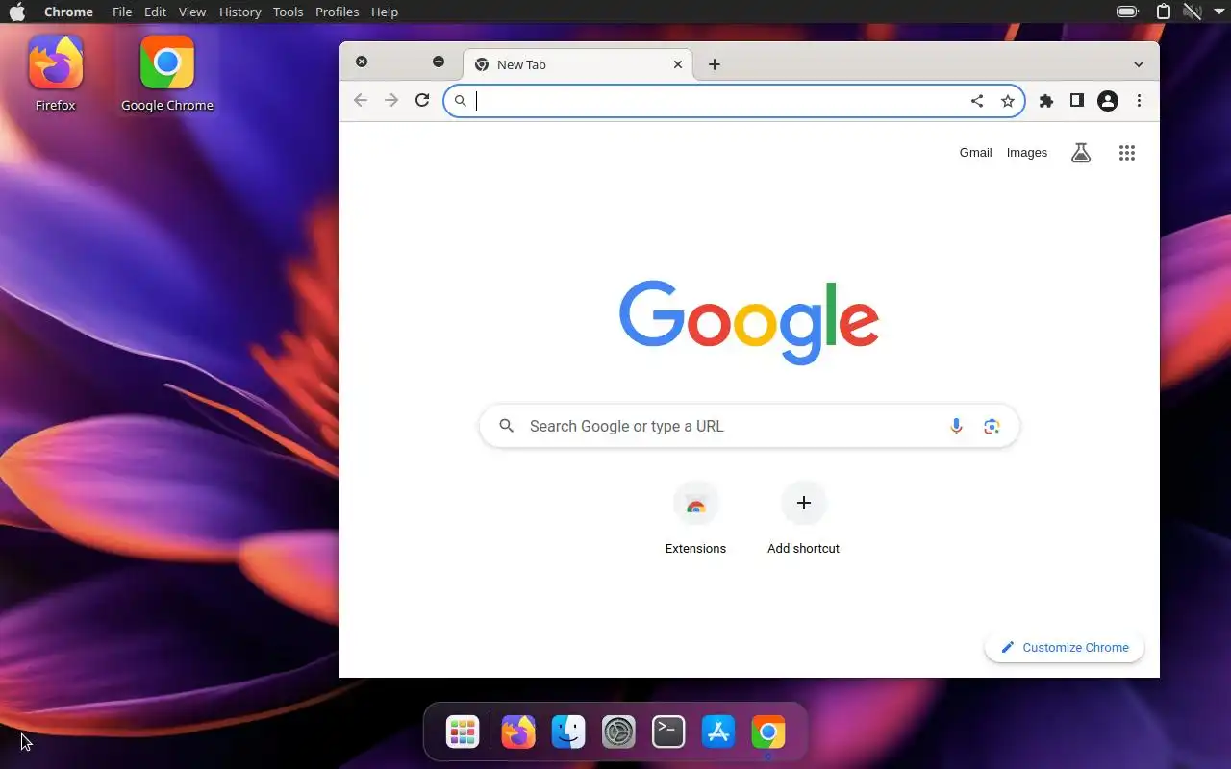1231x769 pixels.
Task: Open Finder from the dock
Action: 568,733
